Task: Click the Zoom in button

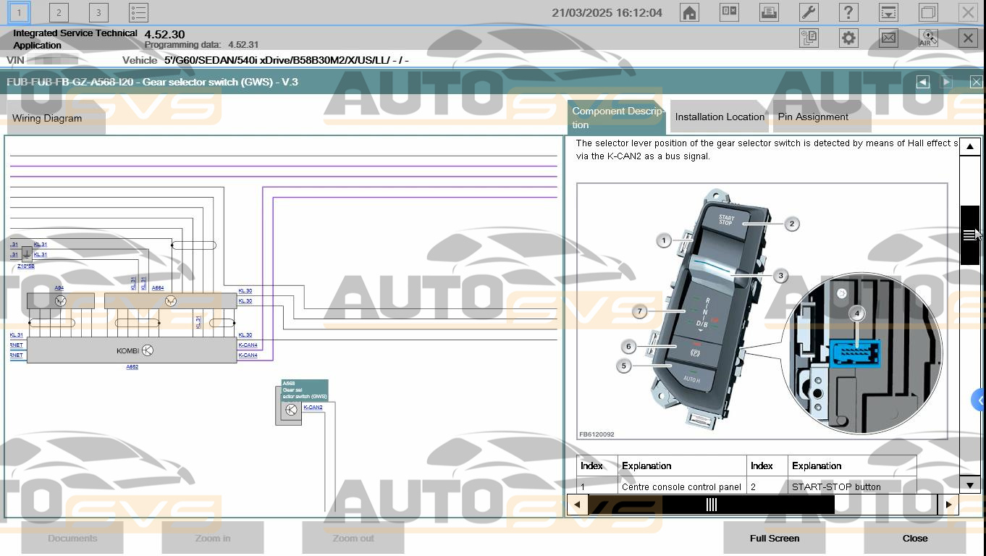Action: (213, 538)
